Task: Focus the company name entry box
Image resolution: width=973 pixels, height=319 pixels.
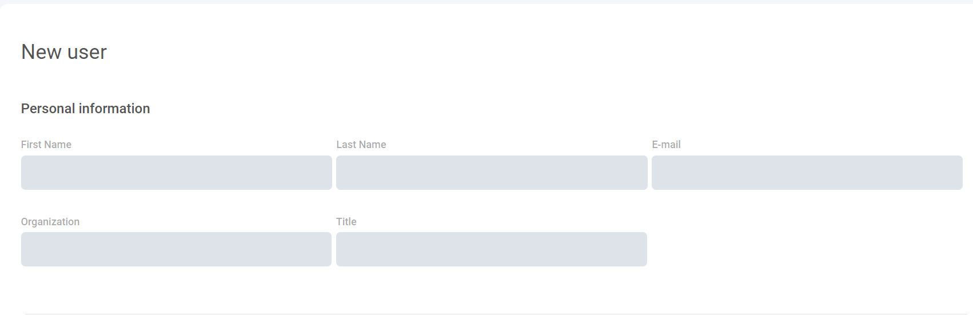Action: (x=176, y=249)
